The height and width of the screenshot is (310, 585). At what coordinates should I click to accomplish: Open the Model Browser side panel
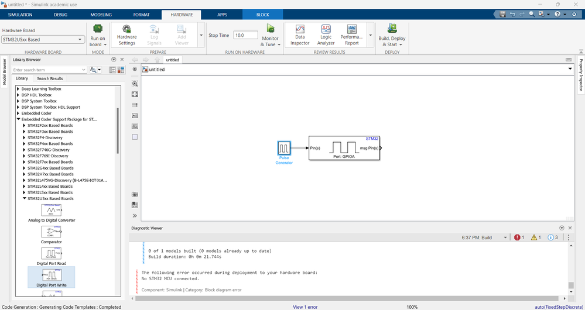coord(5,72)
